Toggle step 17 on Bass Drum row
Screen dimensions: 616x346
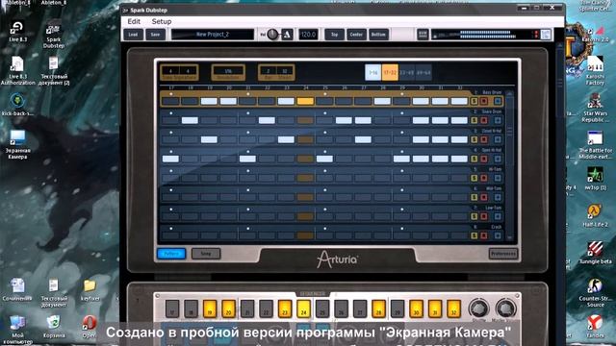(170, 101)
